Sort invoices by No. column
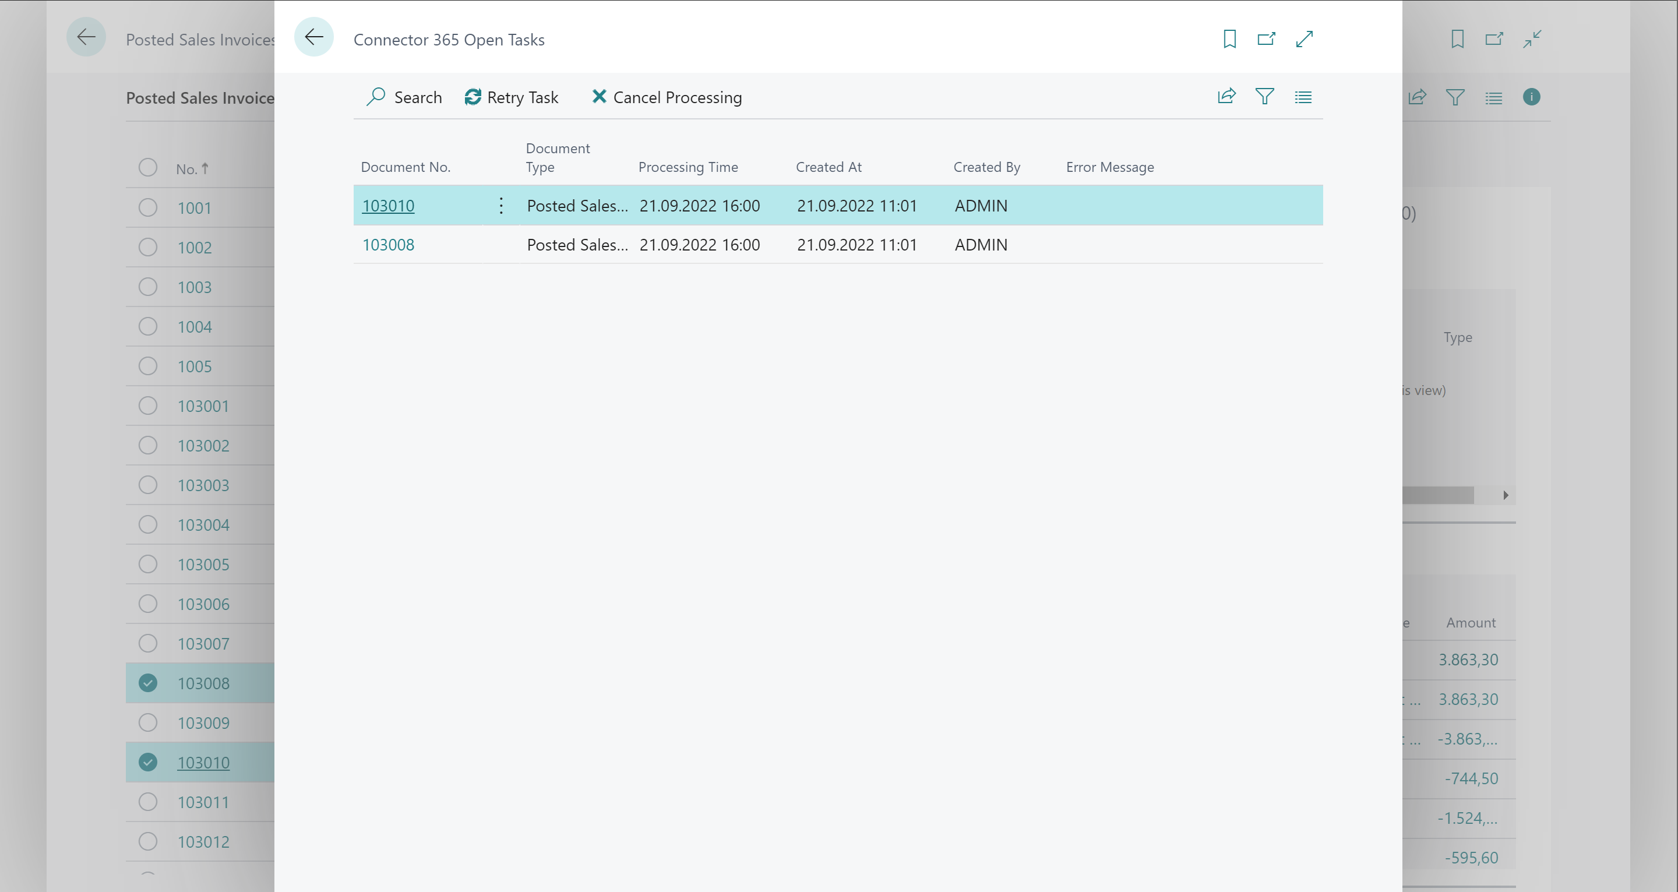 pyautogui.click(x=192, y=169)
